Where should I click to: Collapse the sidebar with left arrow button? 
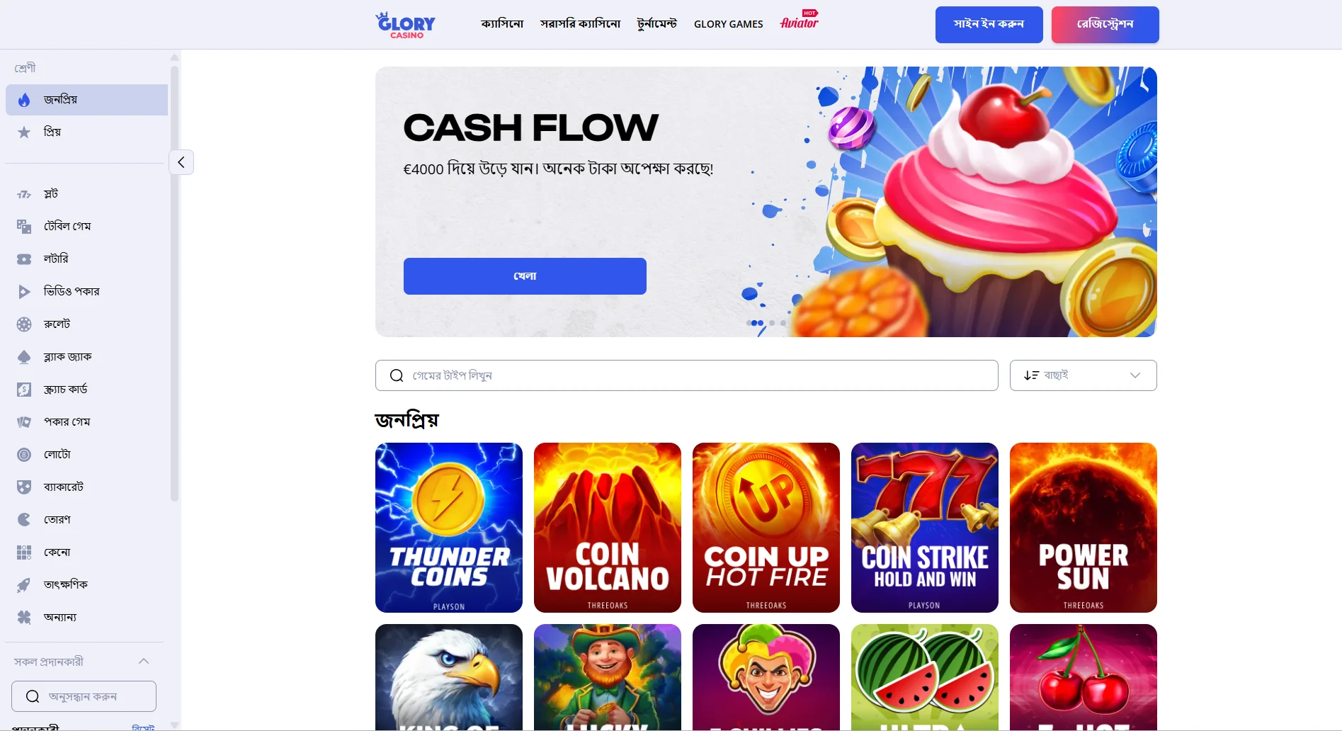tap(181, 162)
